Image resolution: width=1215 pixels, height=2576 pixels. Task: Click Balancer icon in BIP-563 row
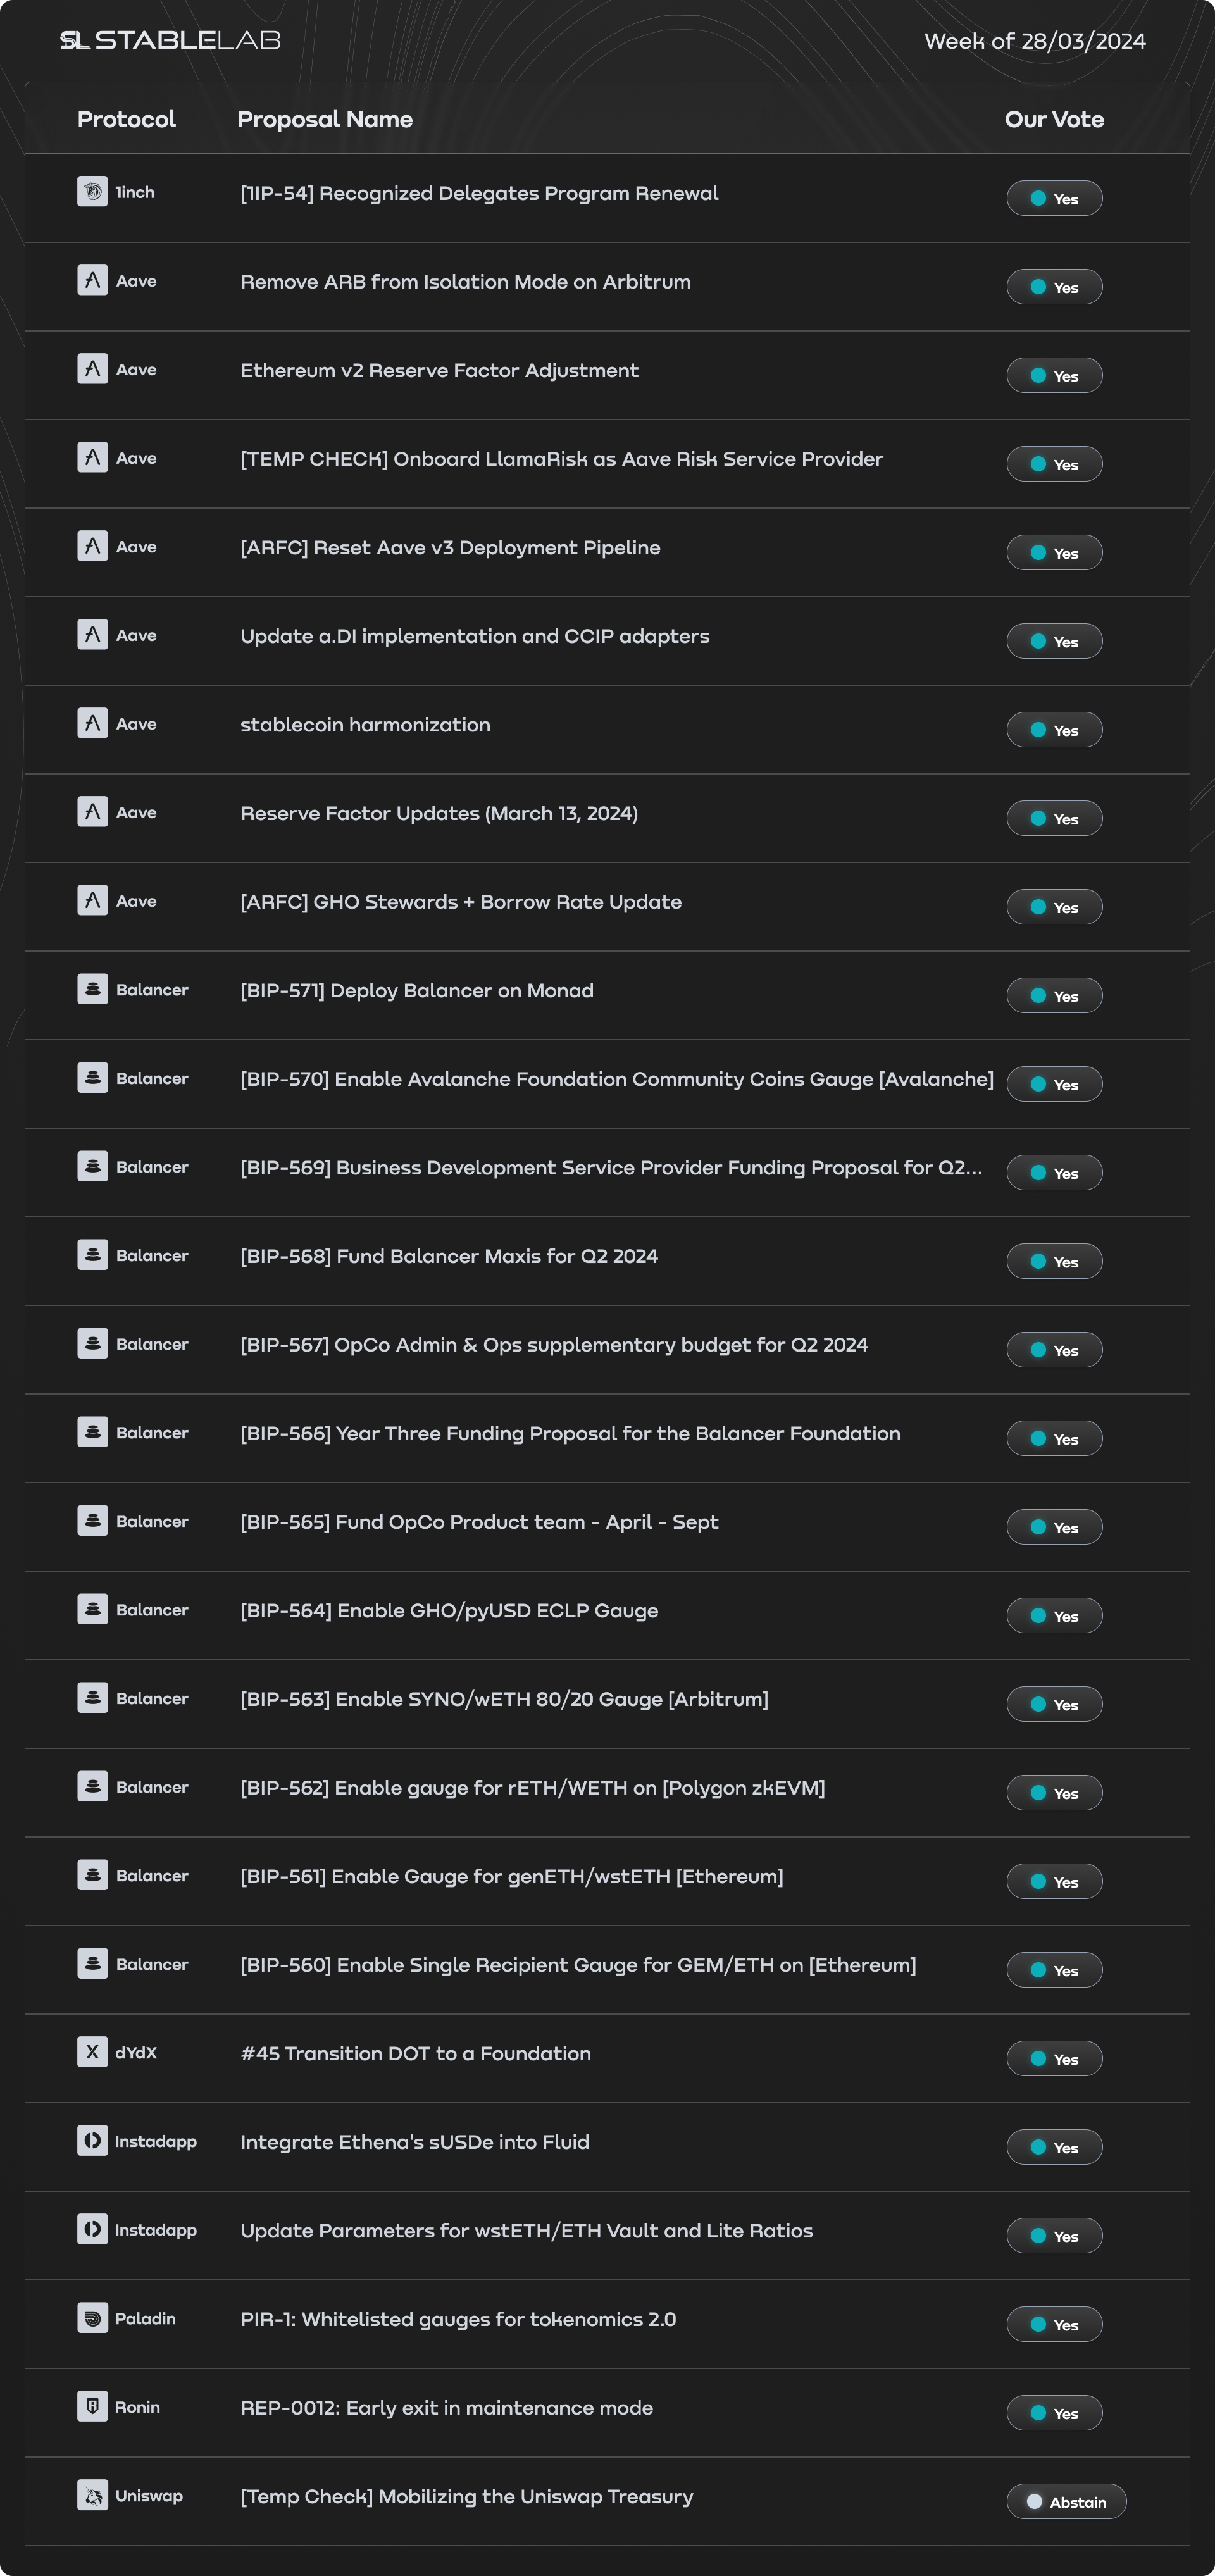(92, 1697)
